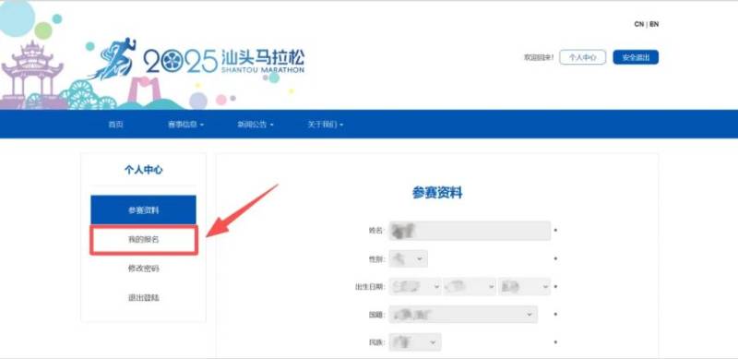Click the 姓名 input field
Screen dimensions: 738x359
pos(470,231)
